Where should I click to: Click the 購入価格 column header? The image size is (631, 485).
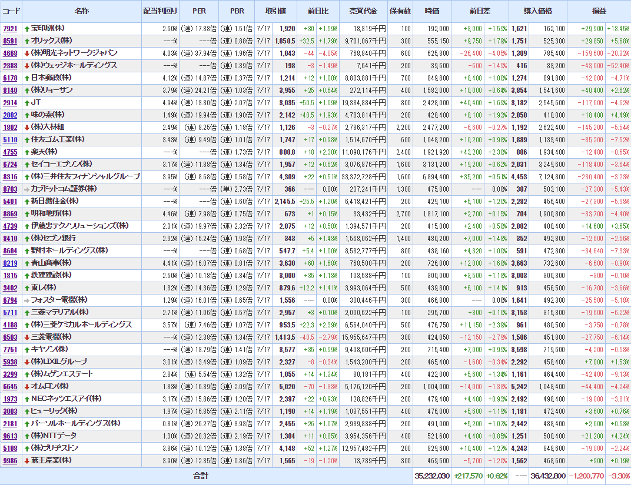(x=539, y=11)
